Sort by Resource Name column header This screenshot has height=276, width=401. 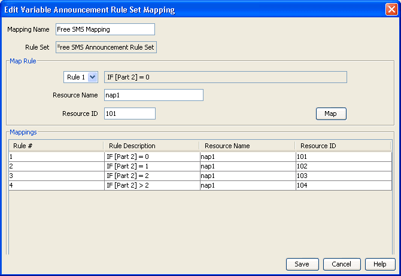coord(247,146)
